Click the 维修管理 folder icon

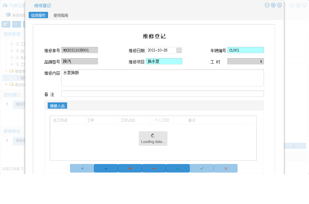pos(11,71)
